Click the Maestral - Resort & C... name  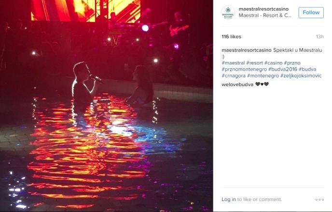pos(265,15)
